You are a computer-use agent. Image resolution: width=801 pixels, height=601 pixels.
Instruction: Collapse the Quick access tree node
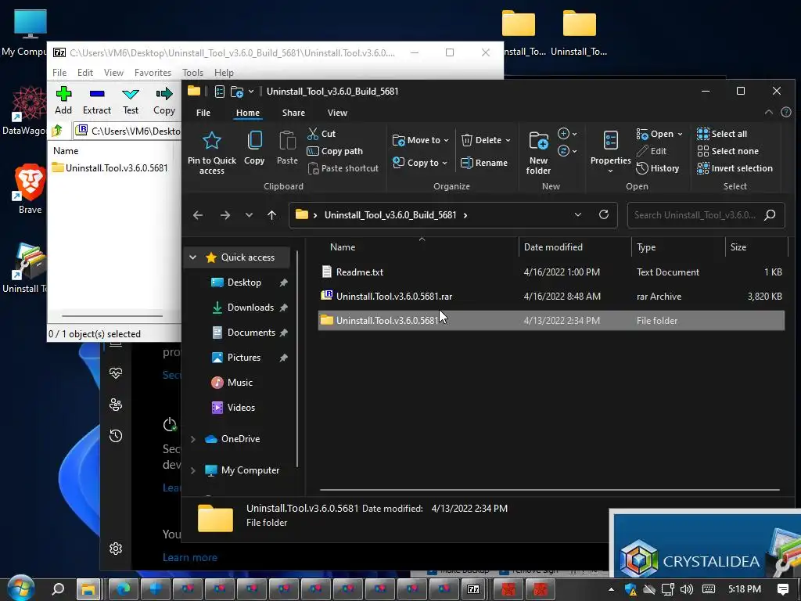(193, 257)
